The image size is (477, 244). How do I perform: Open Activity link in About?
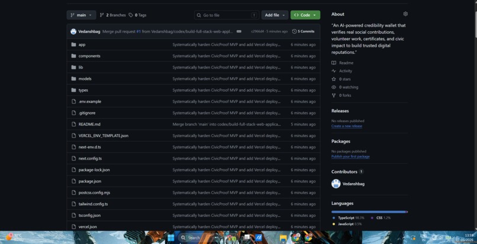point(342,71)
